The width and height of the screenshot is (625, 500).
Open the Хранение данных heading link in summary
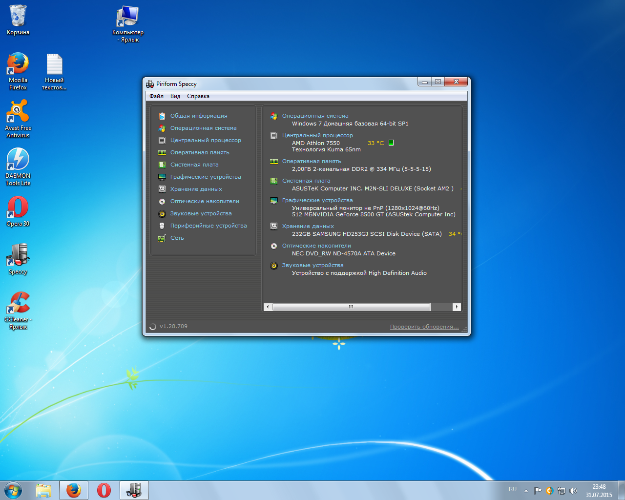coord(308,226)
